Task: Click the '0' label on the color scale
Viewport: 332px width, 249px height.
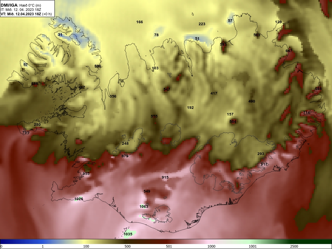Action: pyautogui.click(x=1, y=246)
